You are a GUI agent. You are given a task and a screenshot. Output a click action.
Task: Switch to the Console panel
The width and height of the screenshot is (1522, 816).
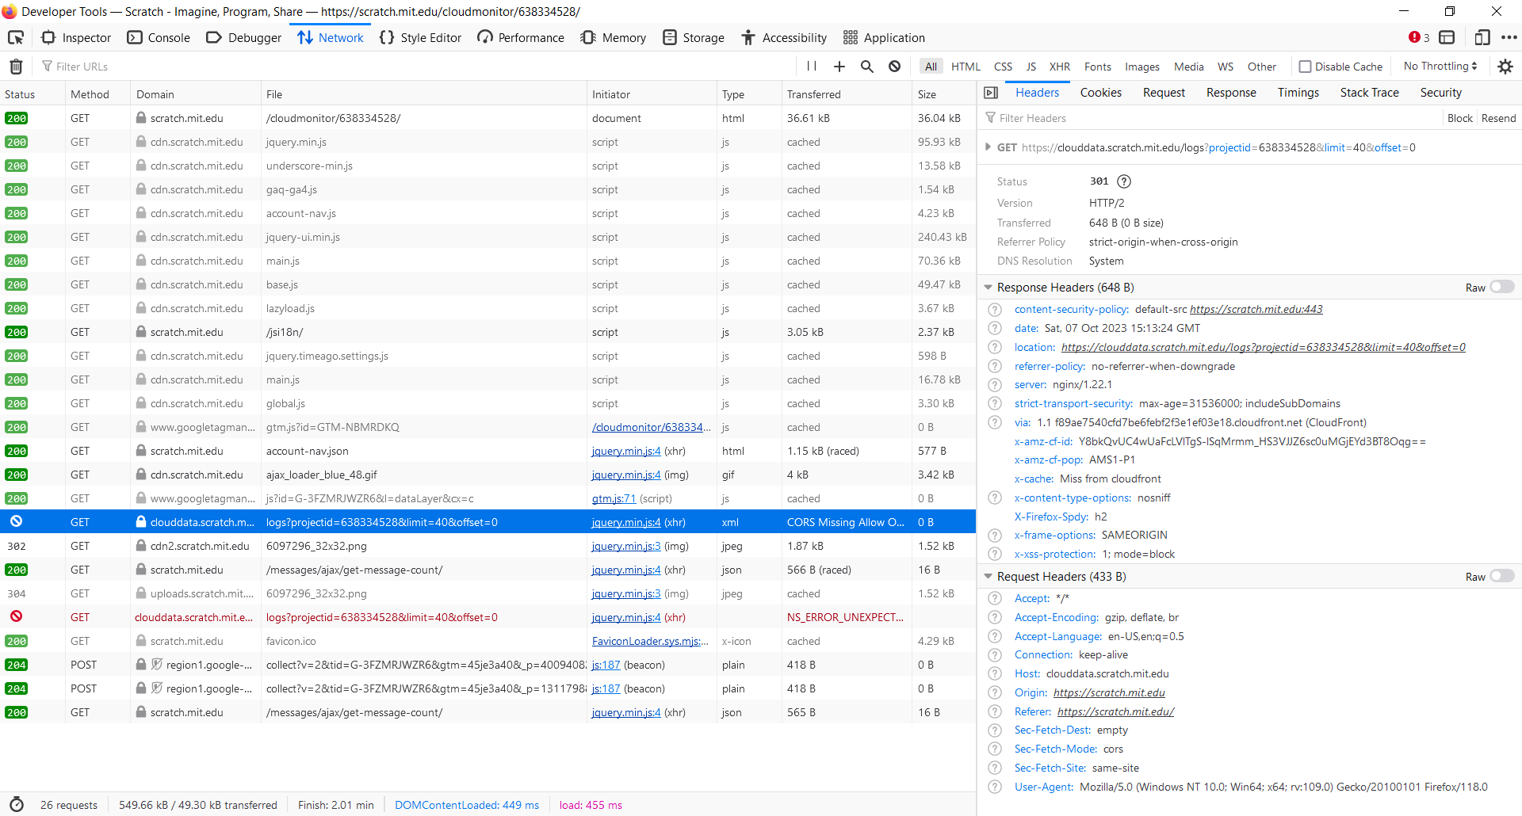[x=159, y=37]
